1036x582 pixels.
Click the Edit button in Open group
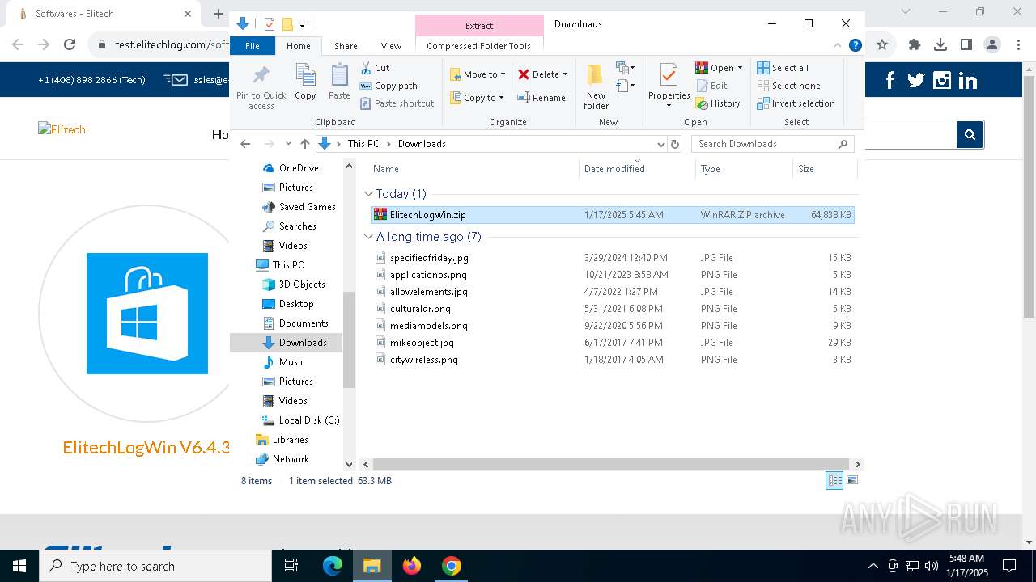[x=711, y=86]
